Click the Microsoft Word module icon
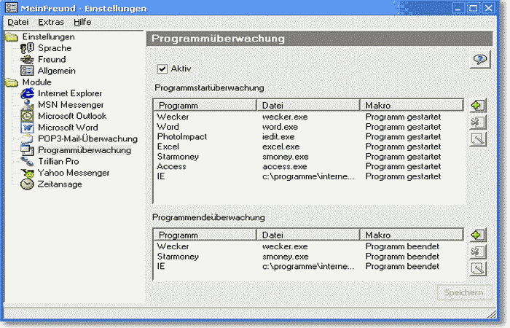Image resolution: width=510 pixels, height=328 pixels. pos(27,128)
